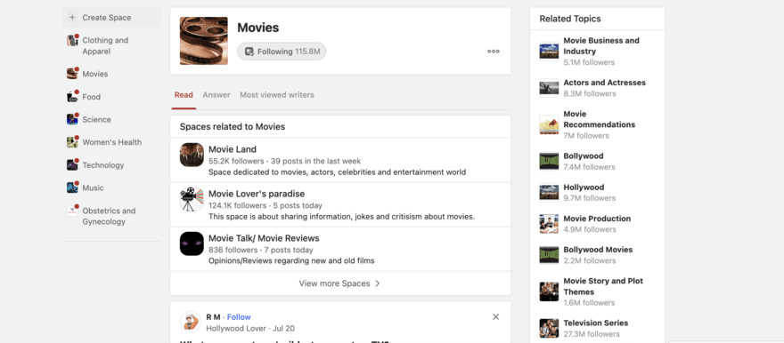Image resolution: width=784 pixels, height=343 pixels.
Task: Open the Technology sidebar icon
Action: click(72, 165)
